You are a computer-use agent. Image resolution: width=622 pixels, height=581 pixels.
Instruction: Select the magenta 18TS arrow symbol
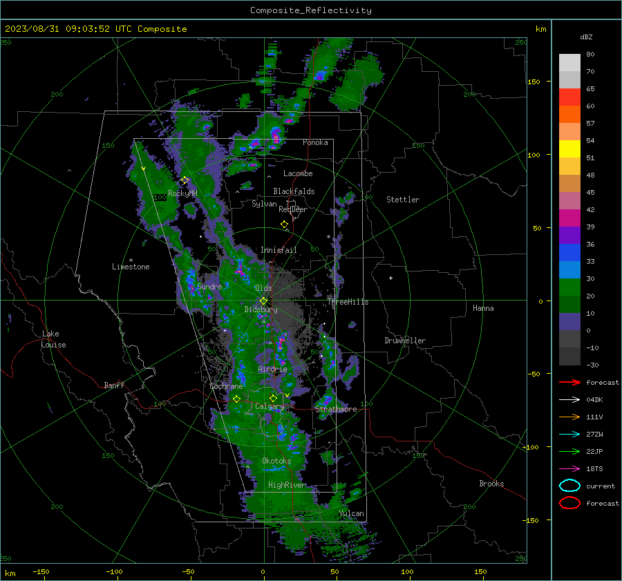569,469
